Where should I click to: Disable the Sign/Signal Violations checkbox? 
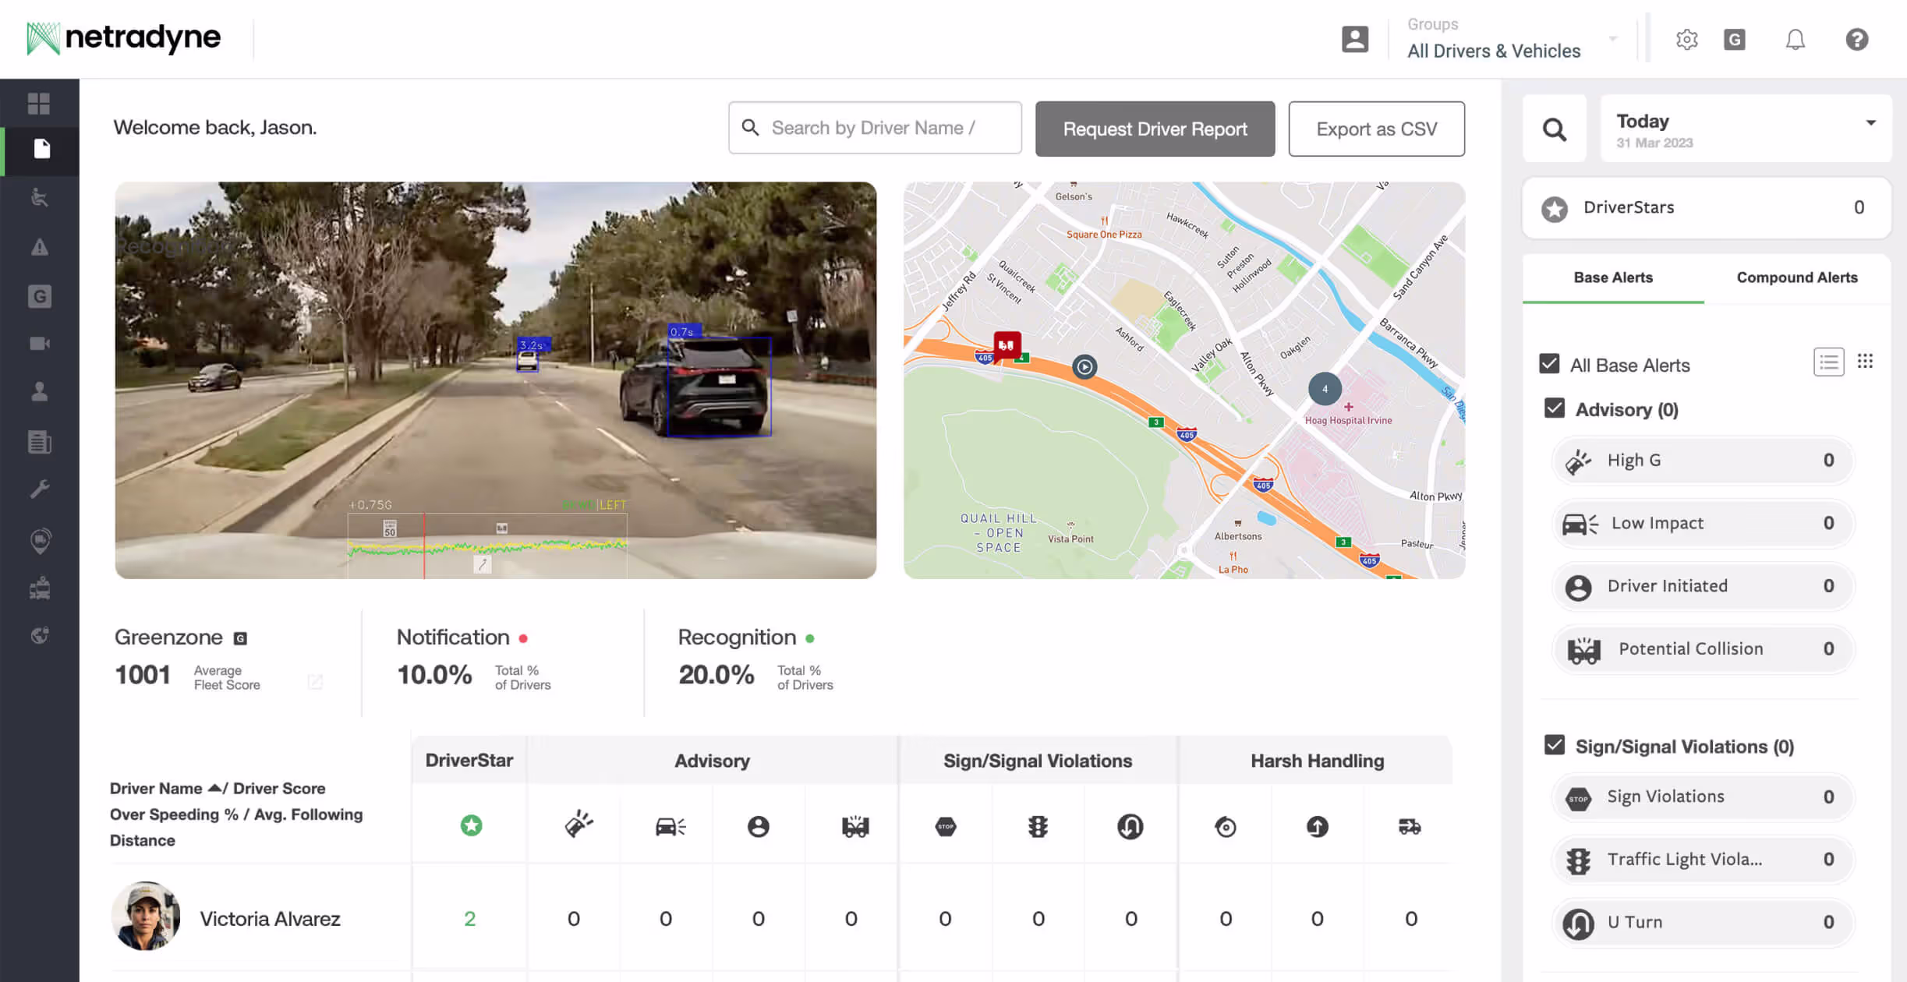point(1554,745)
